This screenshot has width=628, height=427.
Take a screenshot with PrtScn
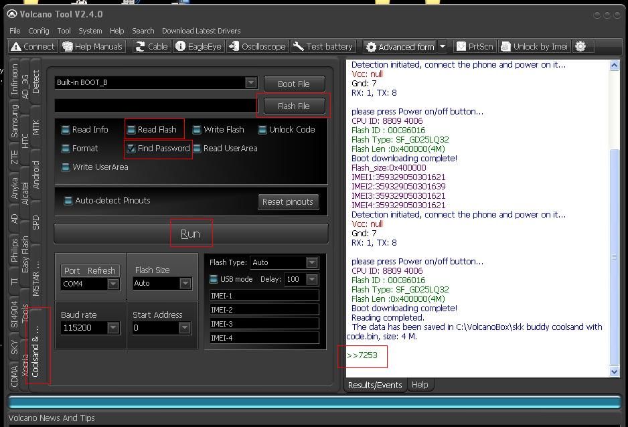[x=475, y=46]
